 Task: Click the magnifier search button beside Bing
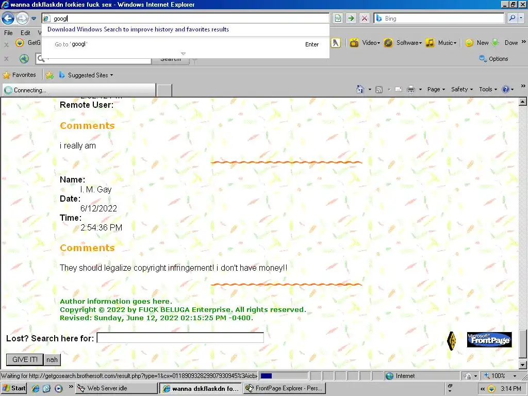click(512, 18)
